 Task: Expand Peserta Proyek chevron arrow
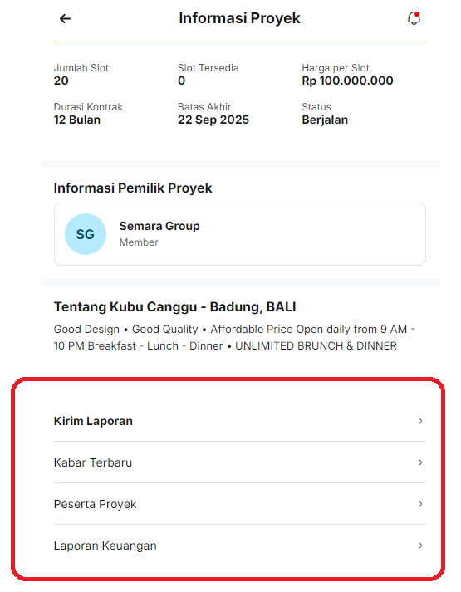(419, 504)
